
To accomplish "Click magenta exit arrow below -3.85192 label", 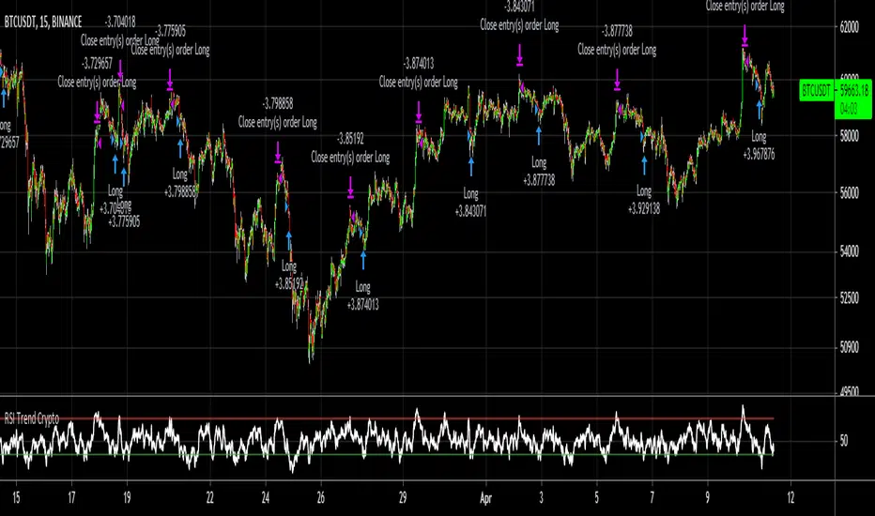I will coord(350,188).
